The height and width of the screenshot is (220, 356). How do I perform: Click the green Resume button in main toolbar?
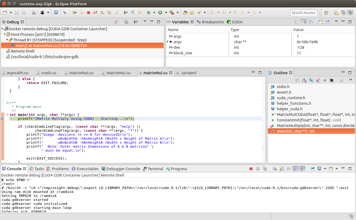75,12
